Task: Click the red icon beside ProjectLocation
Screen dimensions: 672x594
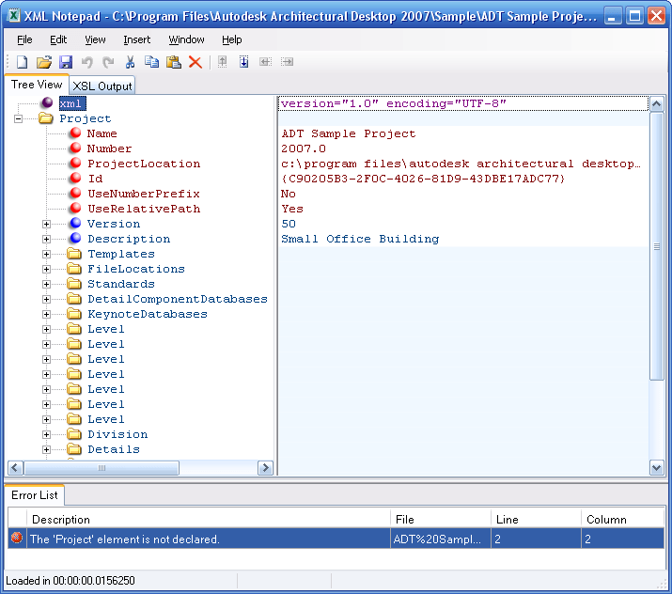Action: (75, 163)
